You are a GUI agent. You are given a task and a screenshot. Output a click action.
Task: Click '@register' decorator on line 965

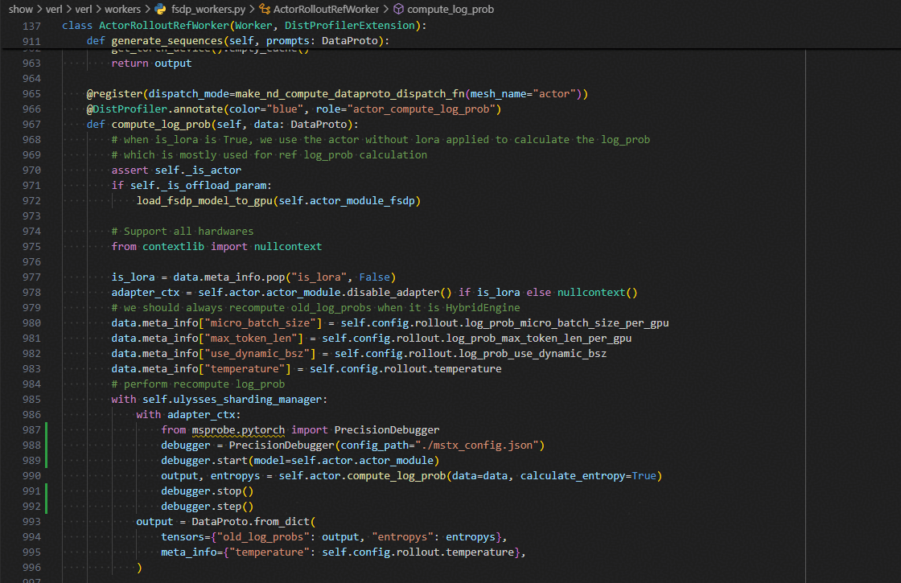(x=114, y=93)
